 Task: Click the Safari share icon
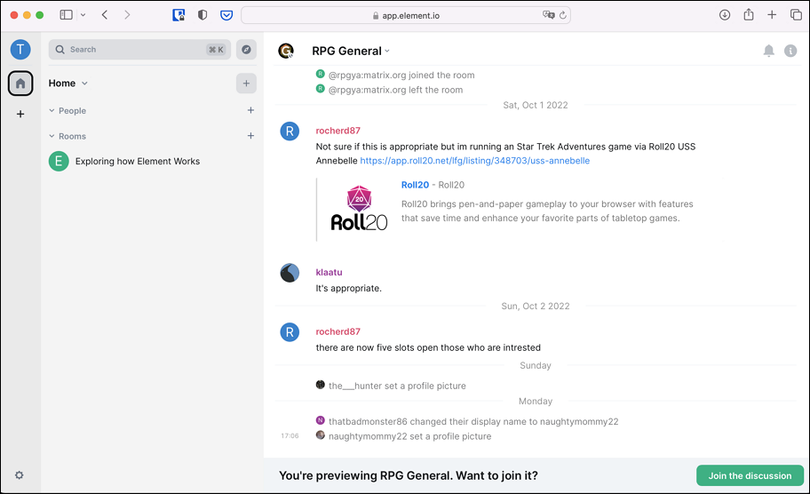(x=749, y=15)
